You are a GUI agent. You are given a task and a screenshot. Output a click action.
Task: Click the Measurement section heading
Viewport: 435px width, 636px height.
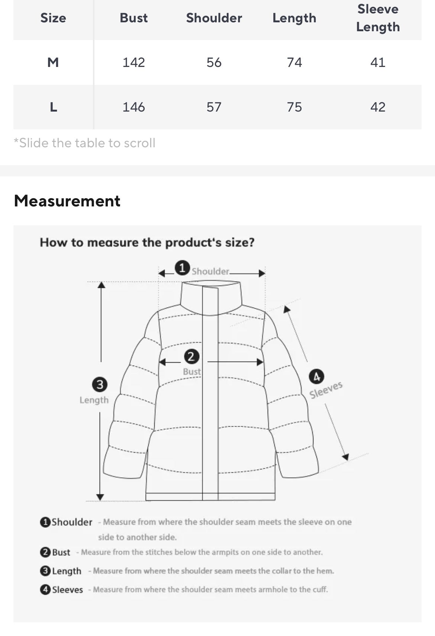[67, 201]
